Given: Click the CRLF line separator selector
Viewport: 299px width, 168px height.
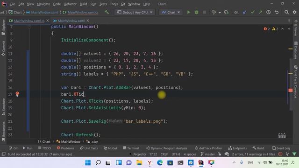Looking at the screenshot, I should coord(164,154).
